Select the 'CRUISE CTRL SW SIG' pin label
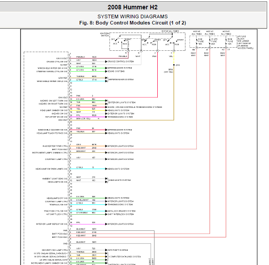The width and height of the screenshot is (269, 265). 57,62
